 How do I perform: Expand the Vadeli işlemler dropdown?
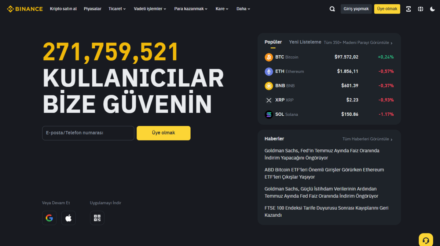coord(150,9)
